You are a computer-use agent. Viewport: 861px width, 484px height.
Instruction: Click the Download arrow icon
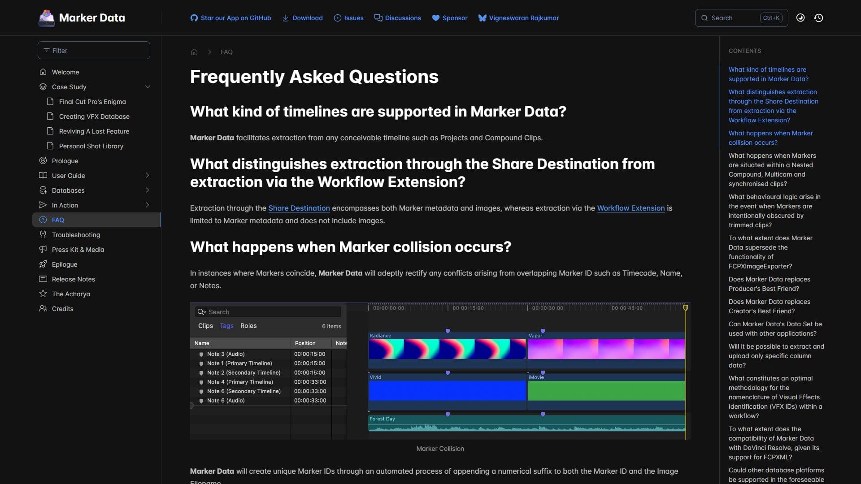[x=286, y=18]
